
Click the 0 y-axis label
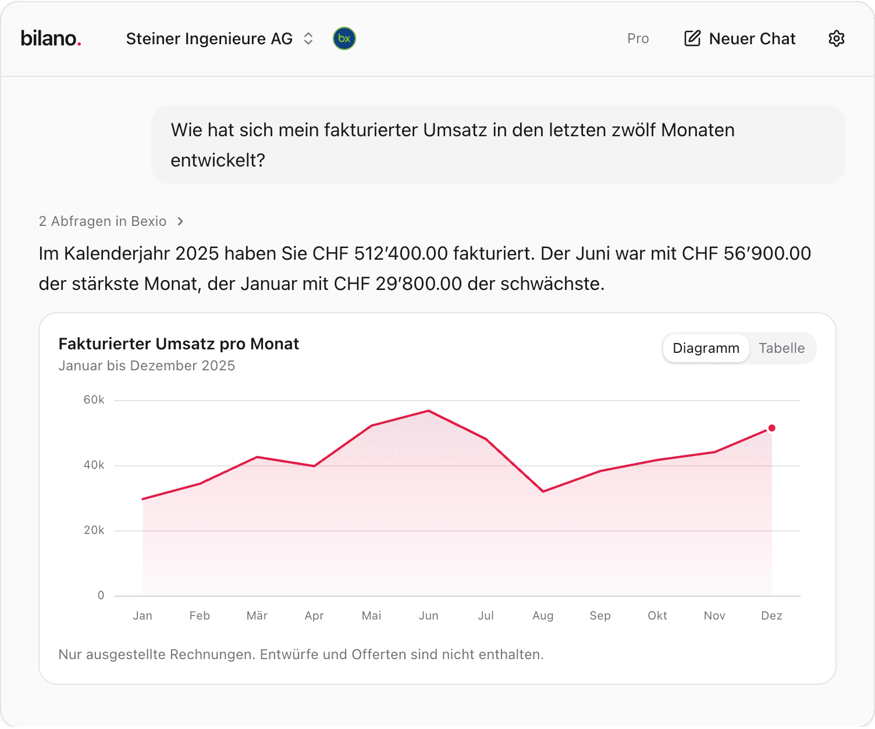tap(101, 595)
